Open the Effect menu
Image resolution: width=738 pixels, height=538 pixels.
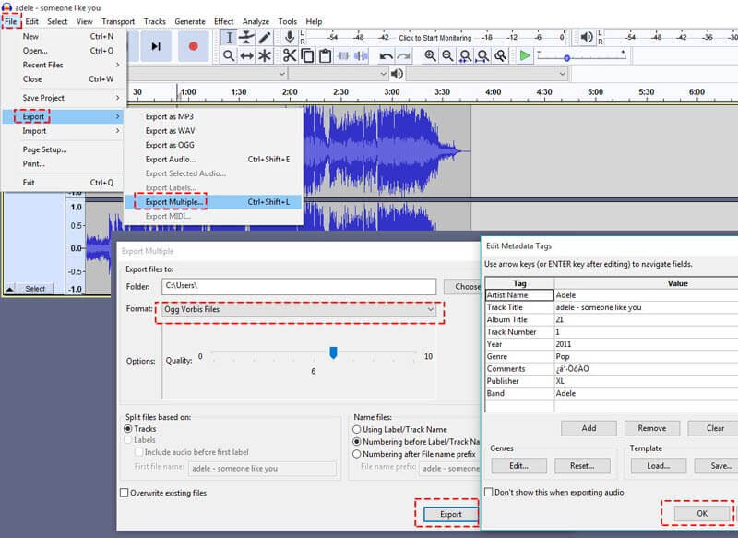pos(223,21)
